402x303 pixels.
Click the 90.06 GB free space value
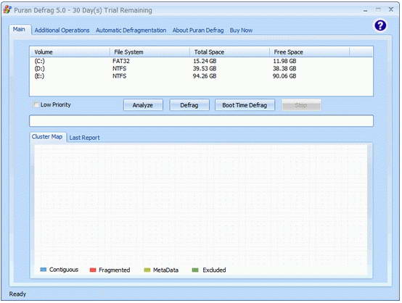click(x=284, y=76)
